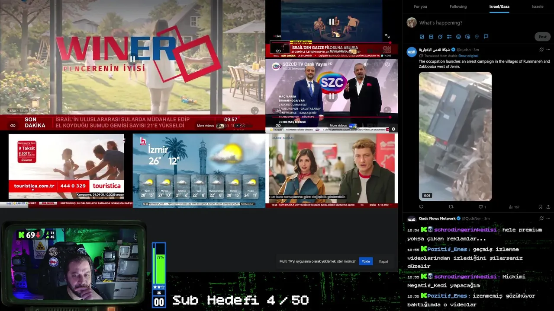
Task: Click Pozitif_Enes username at 10:56
Action: [x=448, y=296]
